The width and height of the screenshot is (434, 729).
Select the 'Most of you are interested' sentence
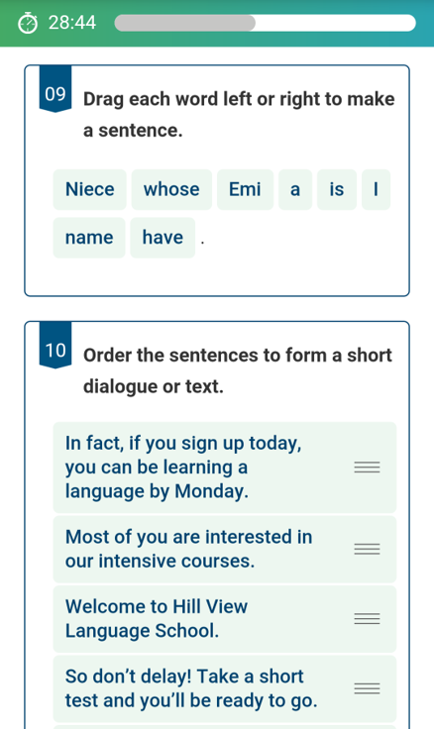tap(225, 549)
